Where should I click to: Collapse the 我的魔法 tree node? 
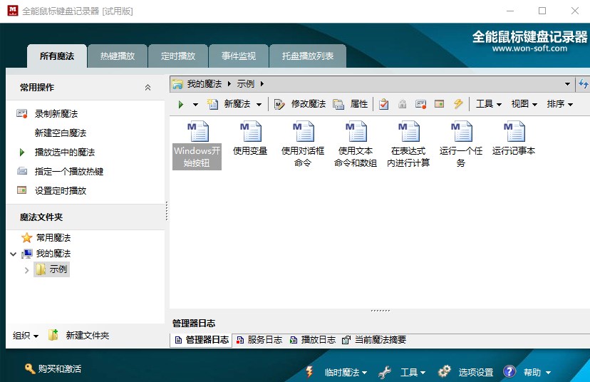point(14,254)
